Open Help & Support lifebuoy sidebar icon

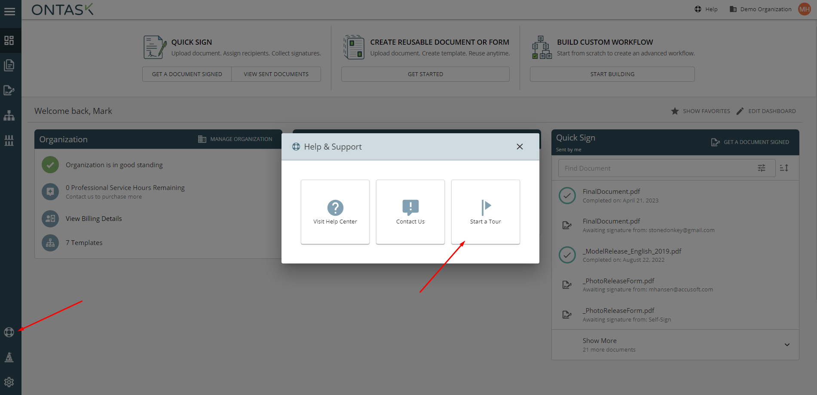(x=9, y=332)
